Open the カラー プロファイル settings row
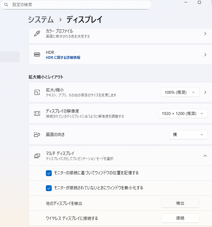212x227 pixels. (x=118, y=34)
